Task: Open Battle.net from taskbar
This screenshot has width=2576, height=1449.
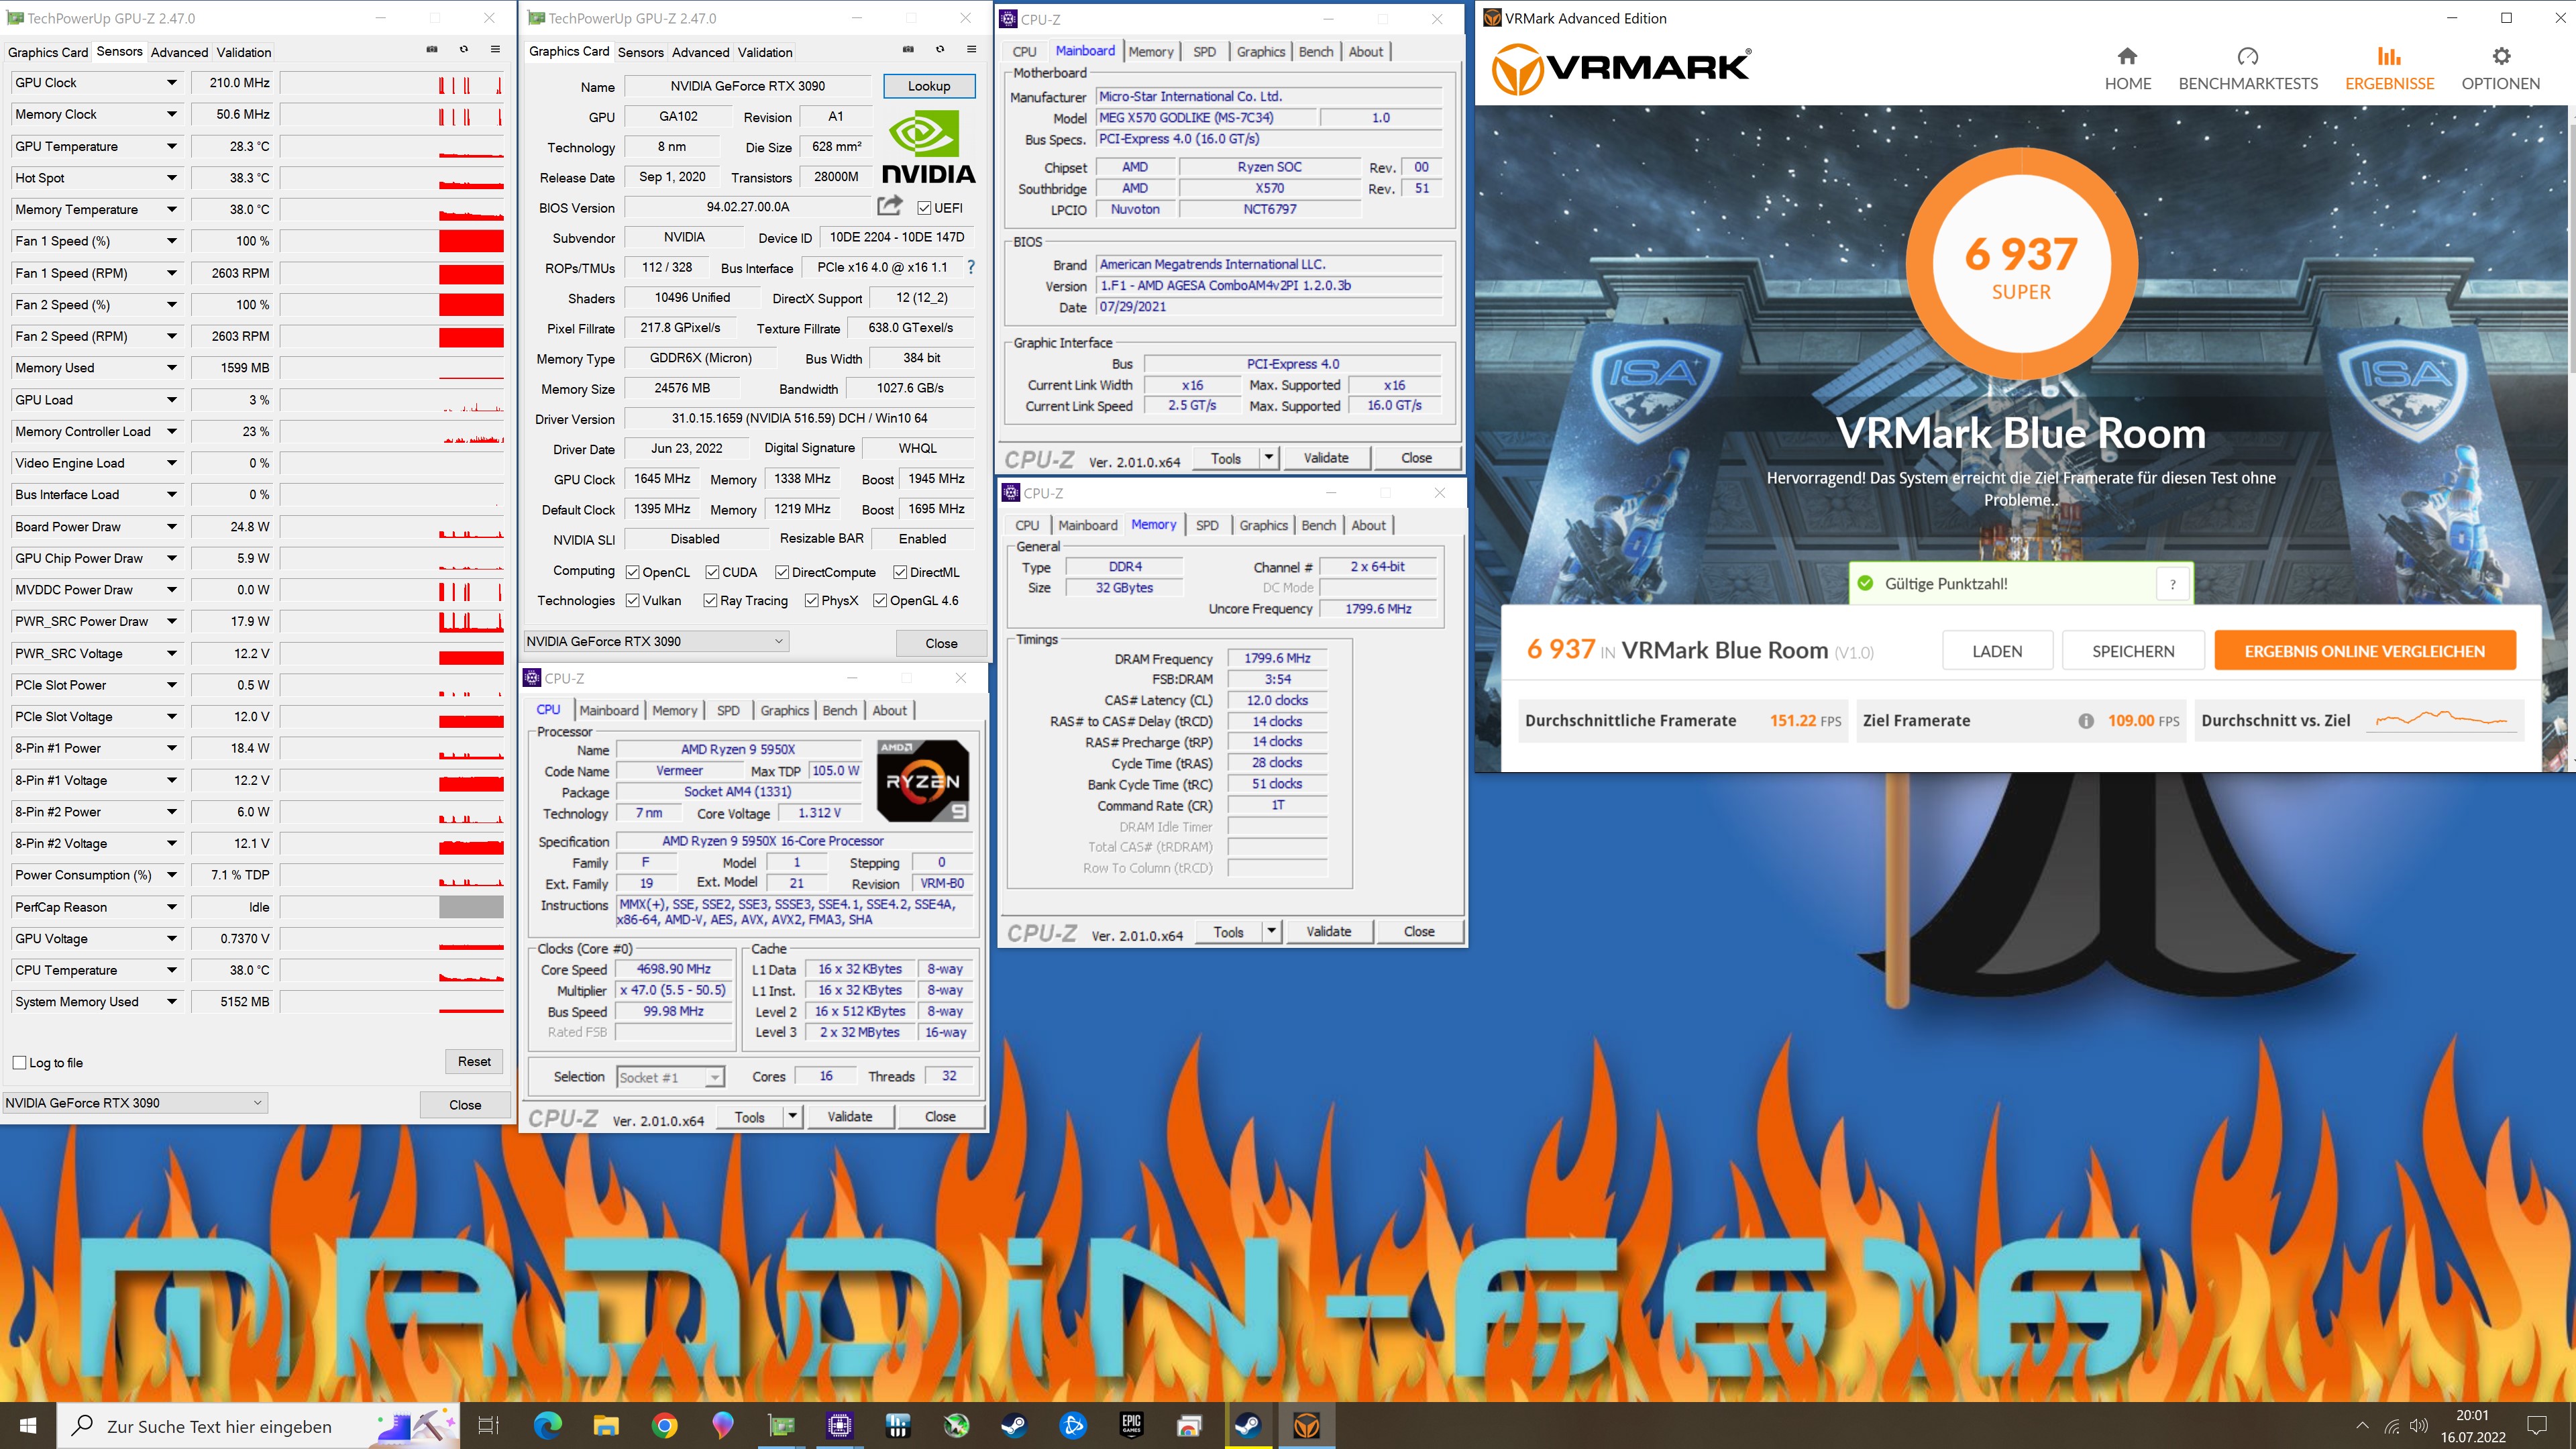Action: click(1073, 1425)
